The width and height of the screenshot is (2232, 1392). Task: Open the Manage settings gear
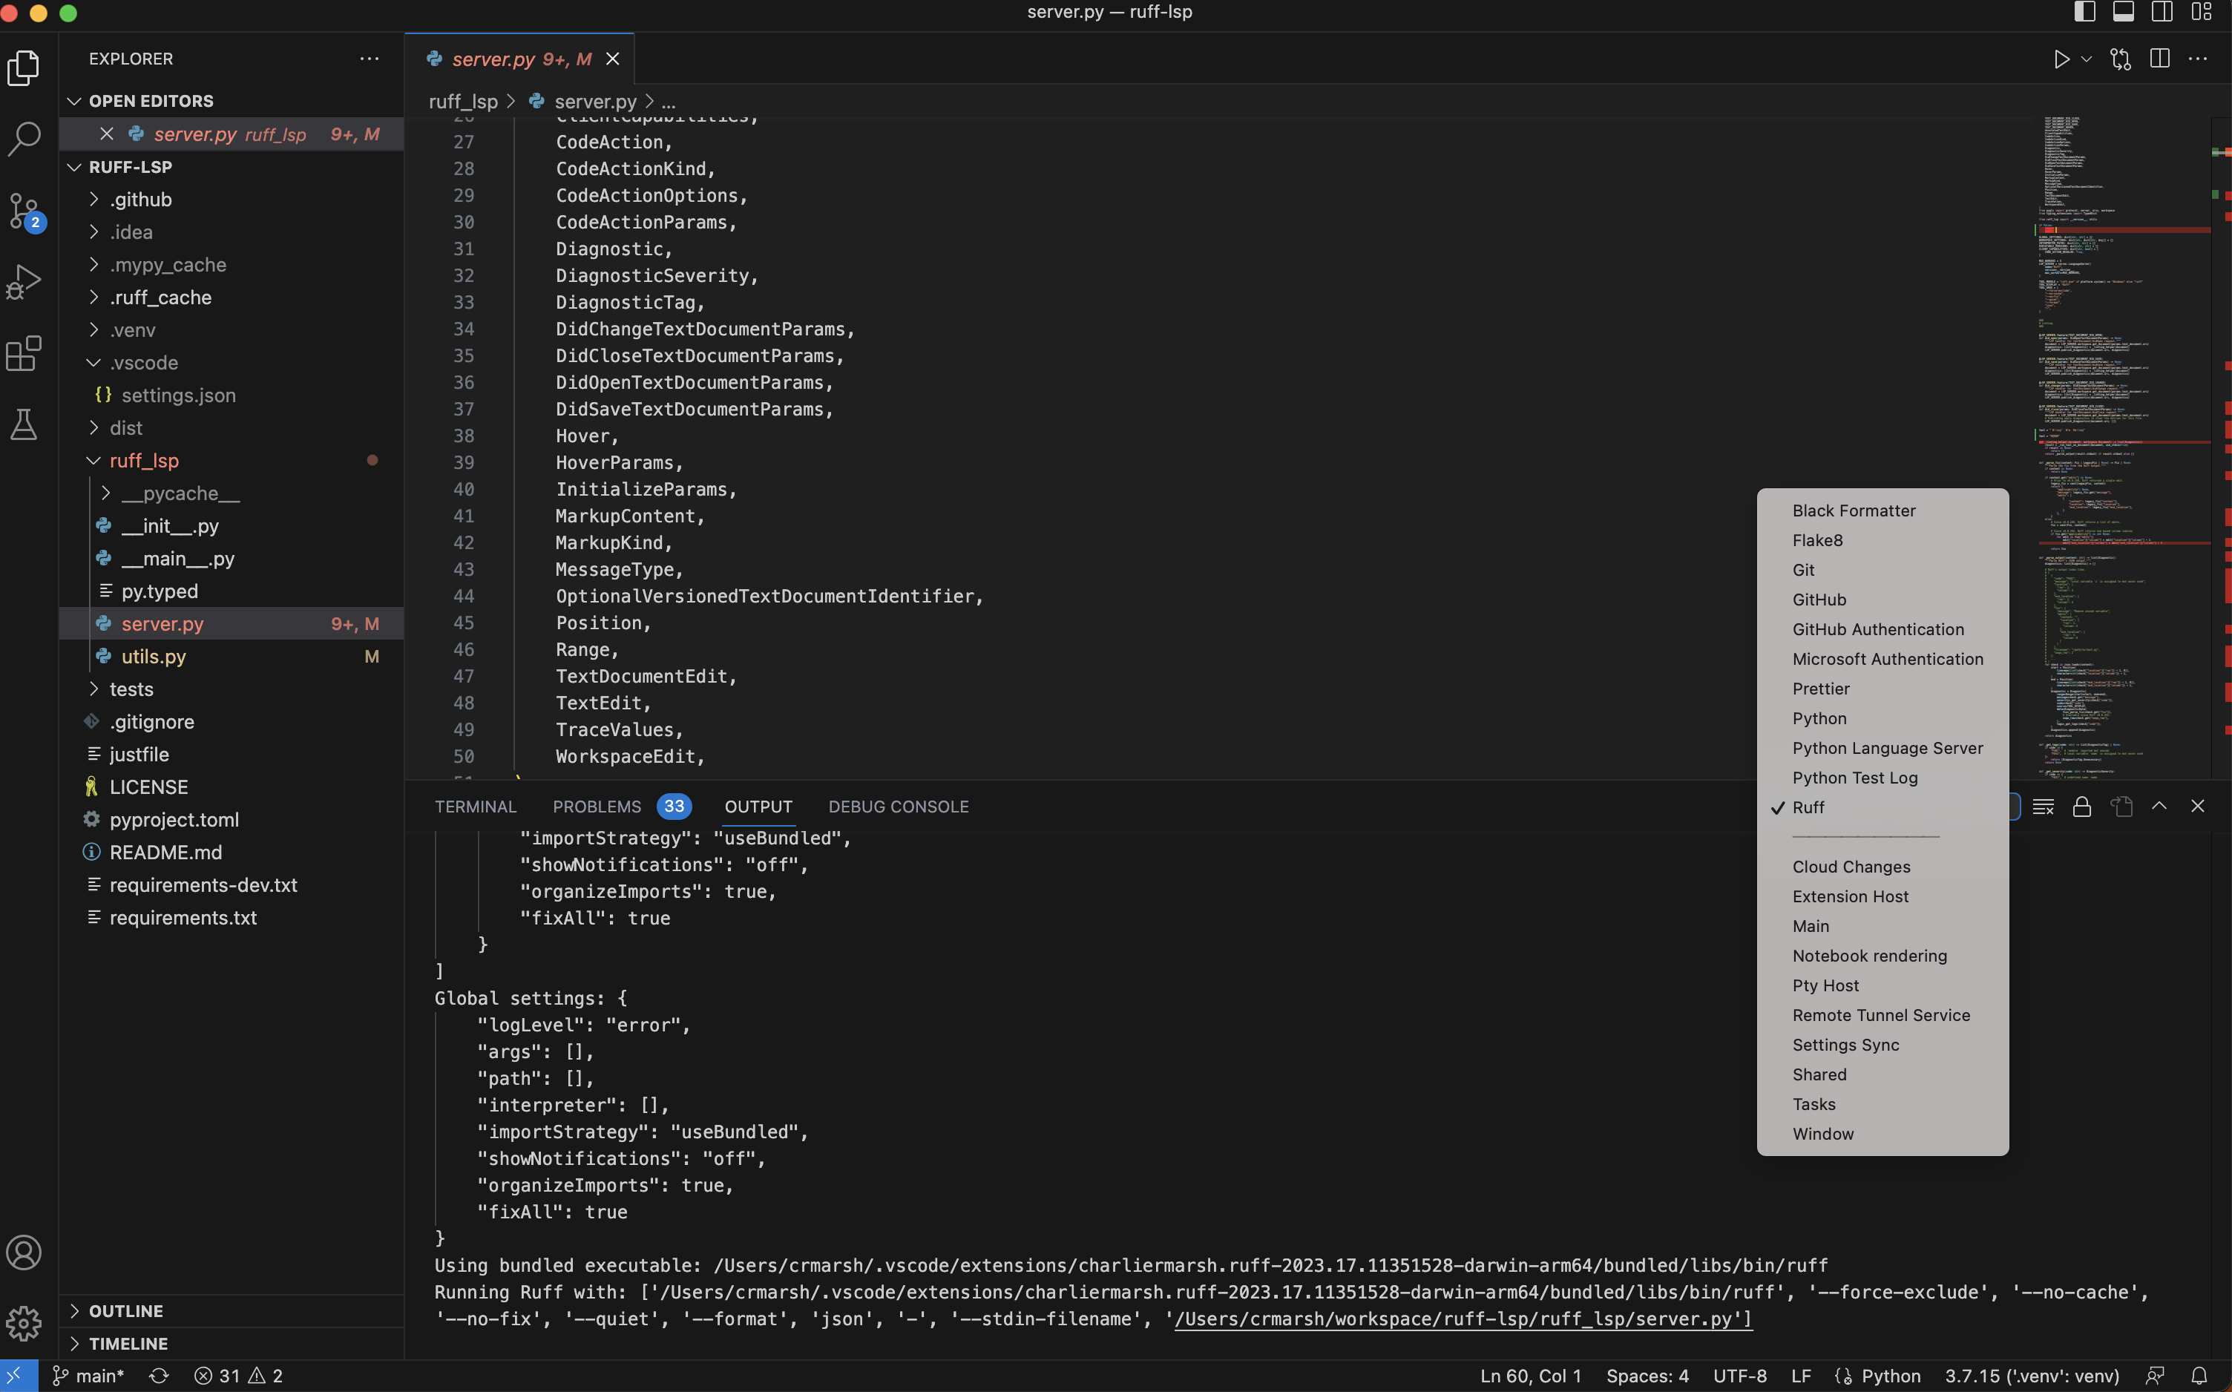(x=24, y=1323)
